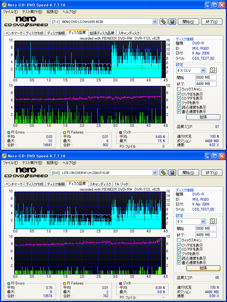The height and width of the screenshot is (302, 227).
Task: Switch to ディスク作成 tab in BENQ window
Action: coord(35,33)
